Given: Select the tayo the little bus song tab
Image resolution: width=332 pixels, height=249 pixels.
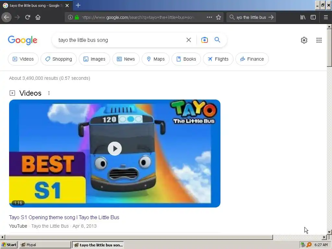Looking at the screenshot, I should 36,6.
